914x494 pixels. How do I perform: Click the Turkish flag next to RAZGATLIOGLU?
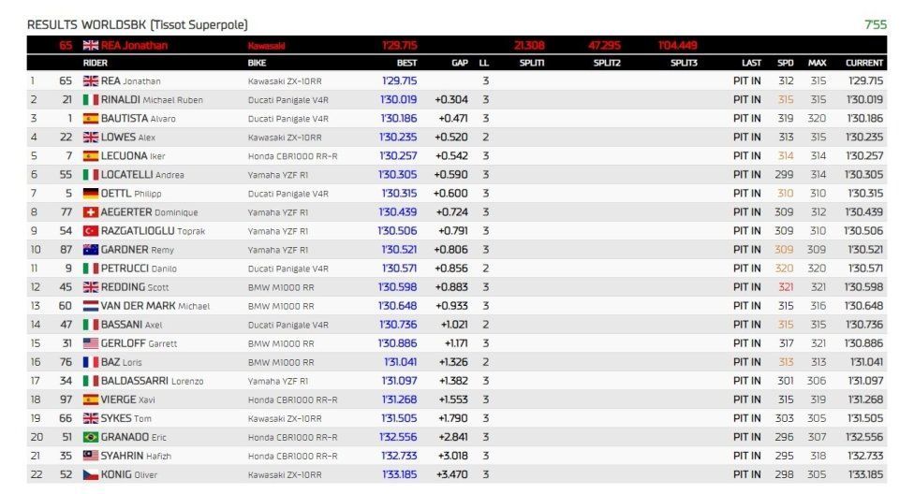coord(90,231)
